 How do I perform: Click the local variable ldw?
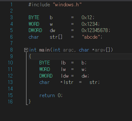tap(65, 76)
